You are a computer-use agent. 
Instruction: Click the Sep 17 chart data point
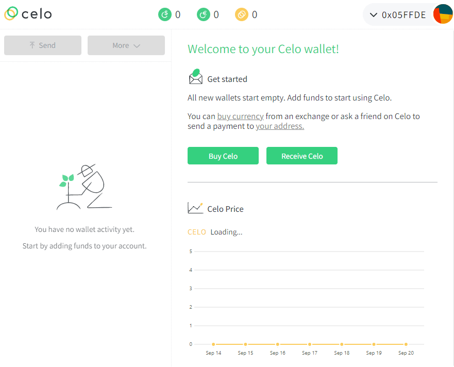coord(310,344)
